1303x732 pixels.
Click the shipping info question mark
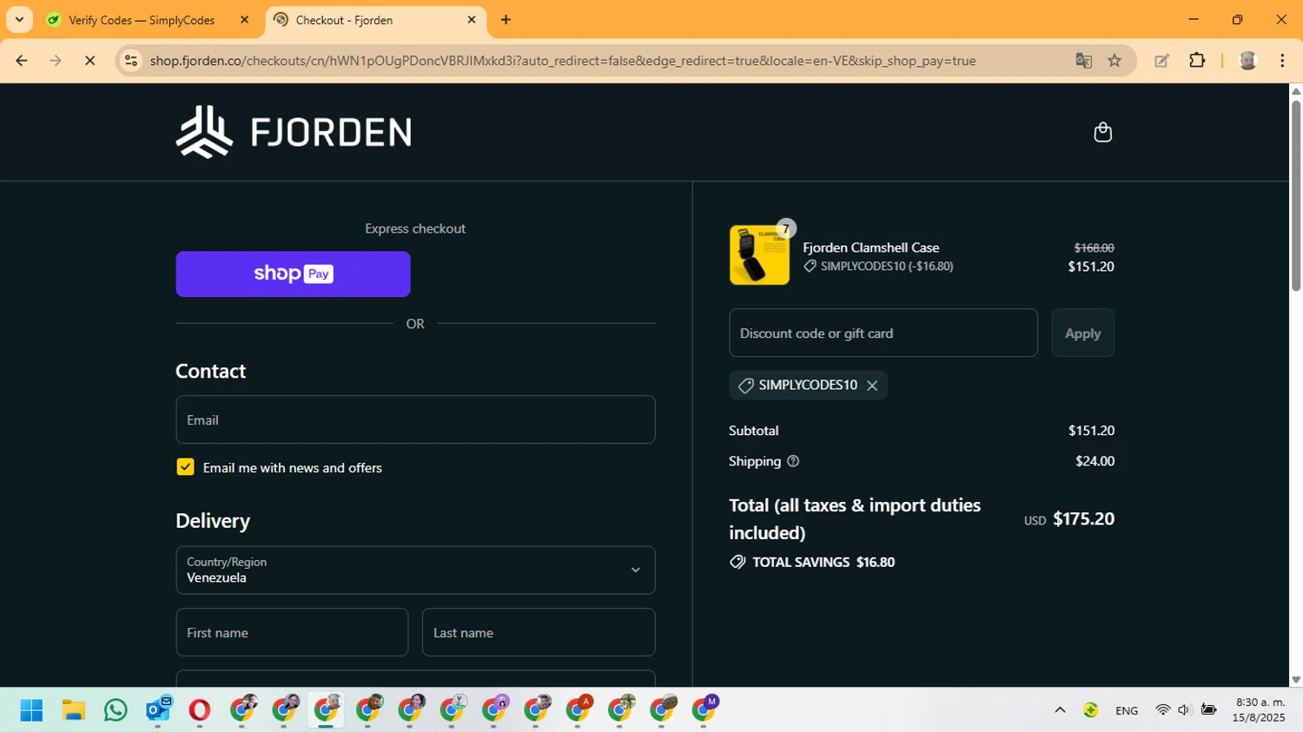point(792,461)
